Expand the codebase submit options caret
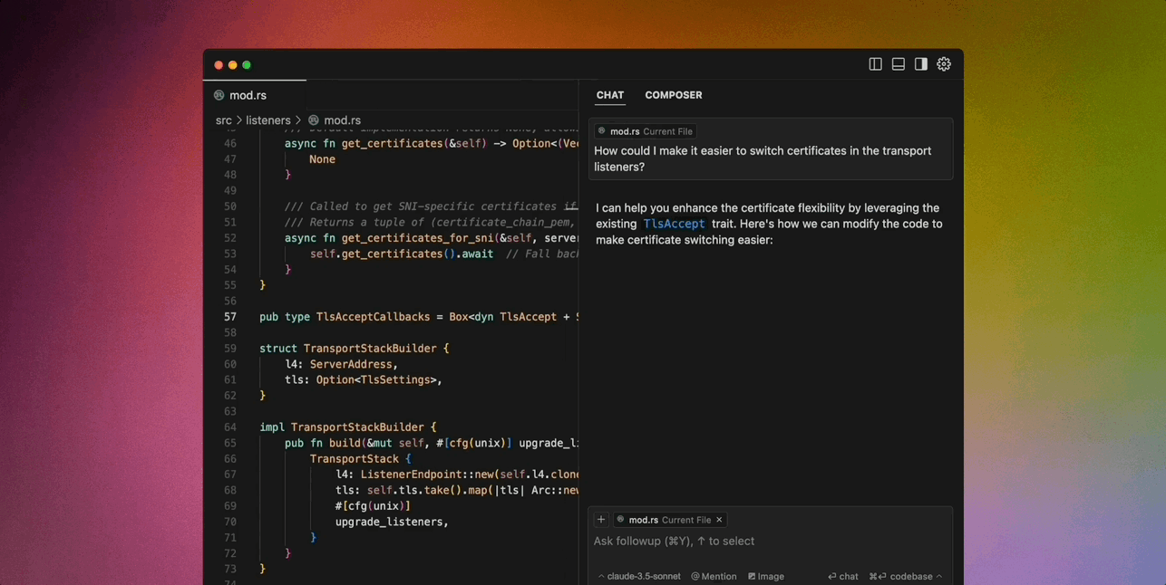The height and width of the screenshot is (585, 1166). 939,576
